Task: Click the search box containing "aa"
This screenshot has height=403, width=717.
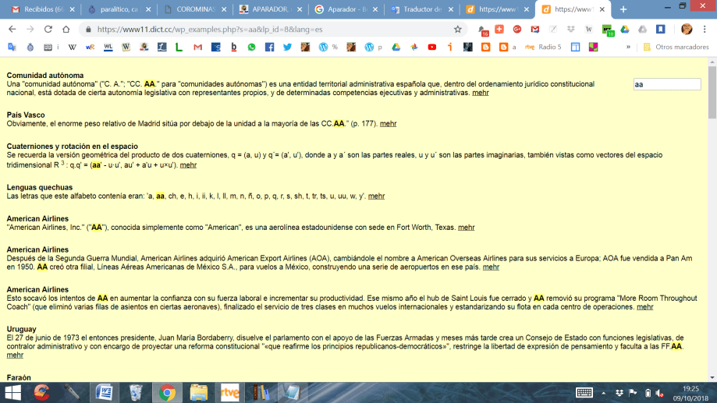Action: click(666, 84)
